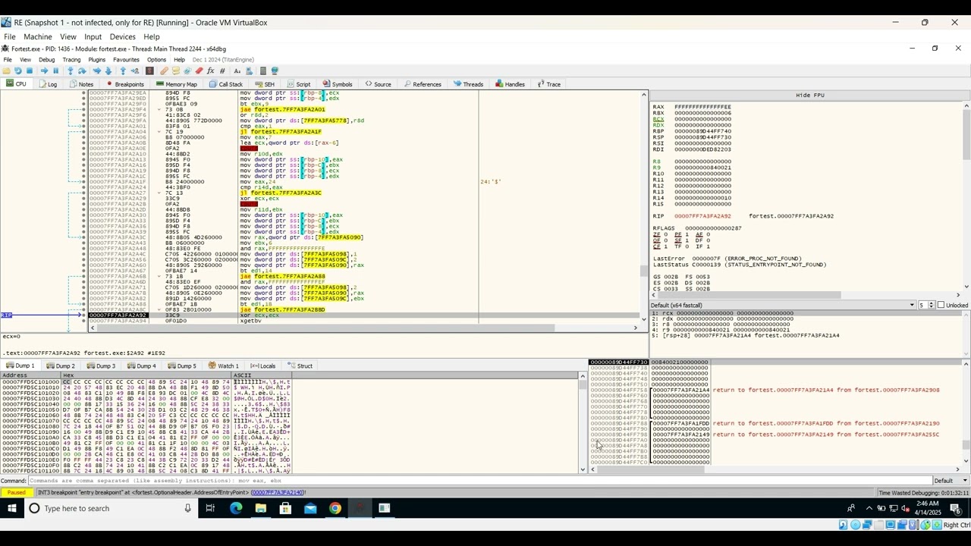The image size is (971, 546).
Task: Click the RAX register value
Action: pyautogui.click(x=702, y=107)
